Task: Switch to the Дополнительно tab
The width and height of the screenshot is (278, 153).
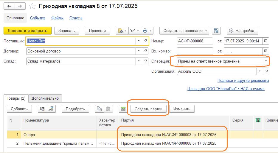Action: coord(45,98)
